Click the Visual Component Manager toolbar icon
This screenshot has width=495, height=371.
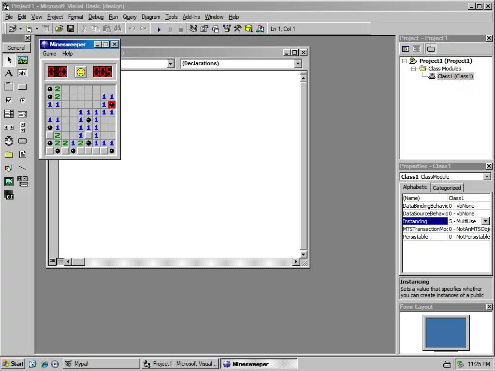[x=260, y=29]
